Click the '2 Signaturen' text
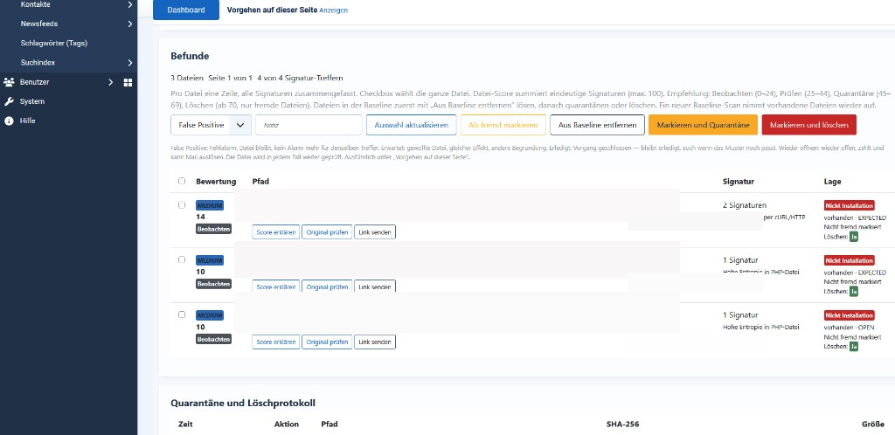The image size is (895, 435). [x=745, y=205]
